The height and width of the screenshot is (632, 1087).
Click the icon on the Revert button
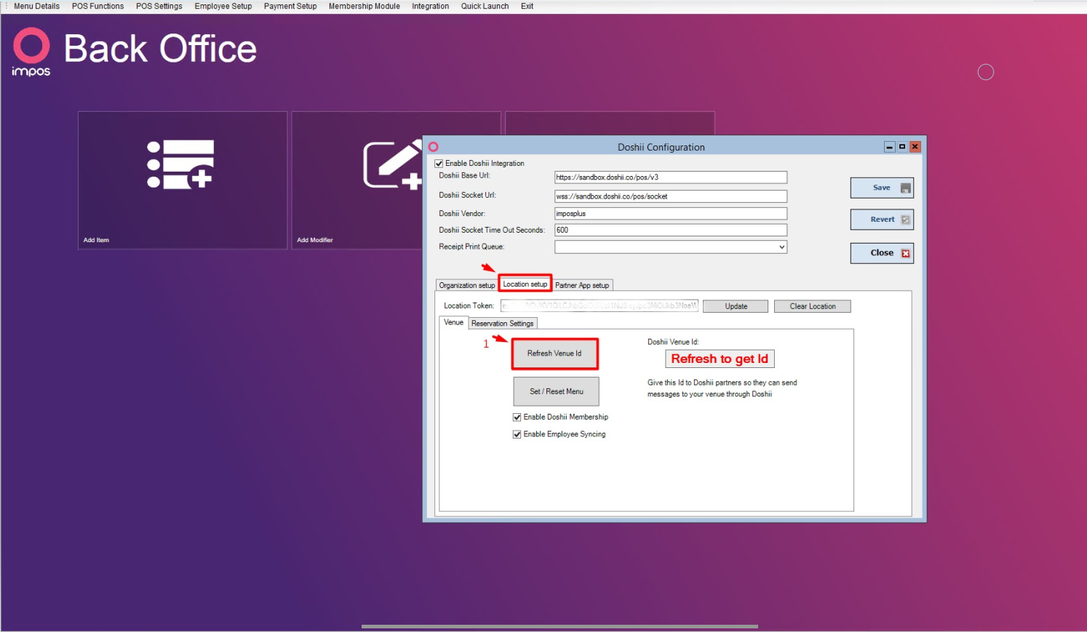(x=905, y=220)
